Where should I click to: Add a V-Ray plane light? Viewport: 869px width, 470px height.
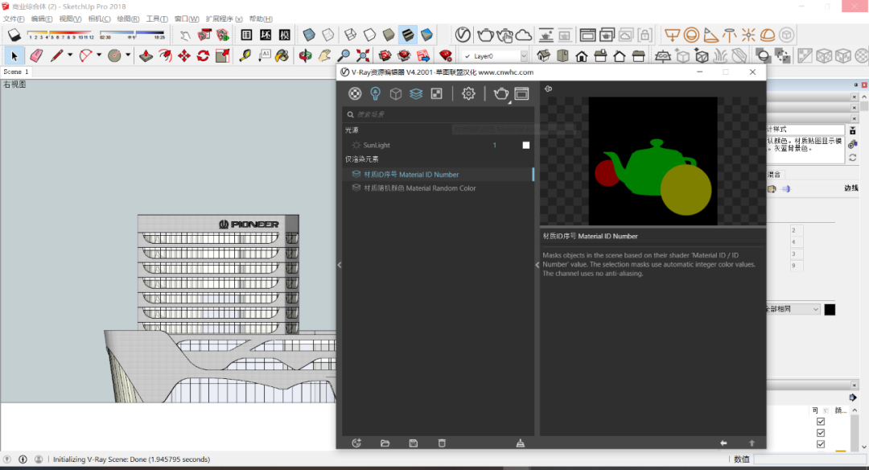point(672,35)
